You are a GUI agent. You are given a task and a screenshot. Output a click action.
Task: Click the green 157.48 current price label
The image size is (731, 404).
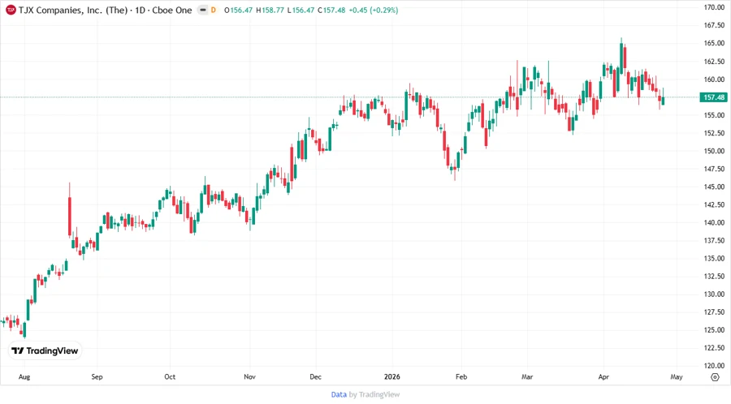[x=714, y=97]
